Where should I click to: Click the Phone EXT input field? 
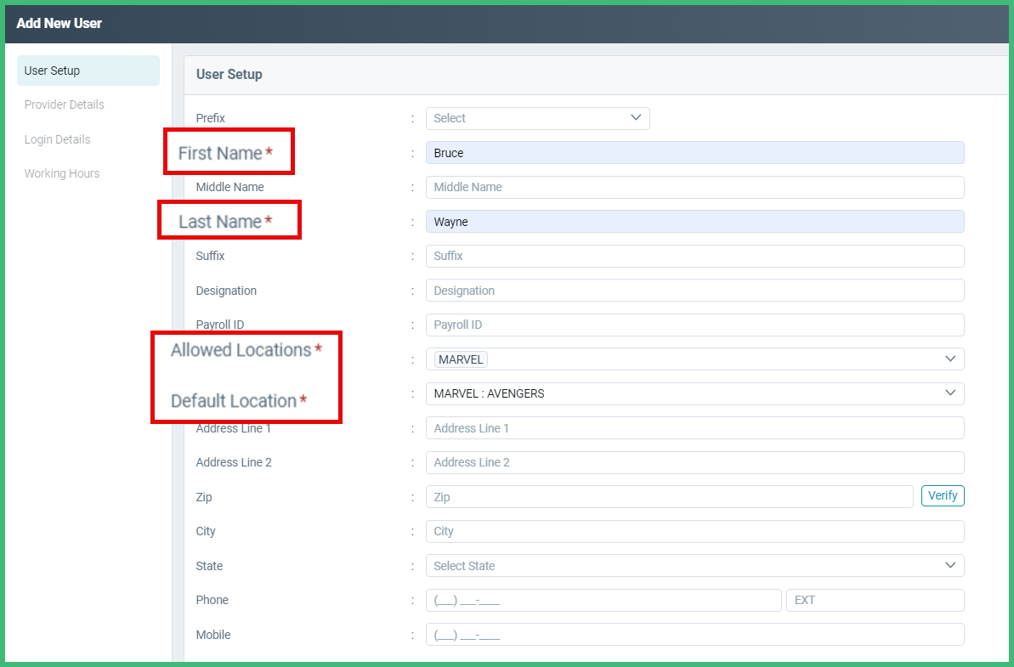tap(875, 600)
